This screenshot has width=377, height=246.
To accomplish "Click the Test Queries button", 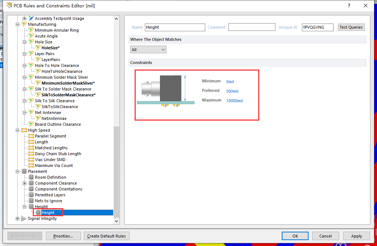I will (x=351, y=27).
